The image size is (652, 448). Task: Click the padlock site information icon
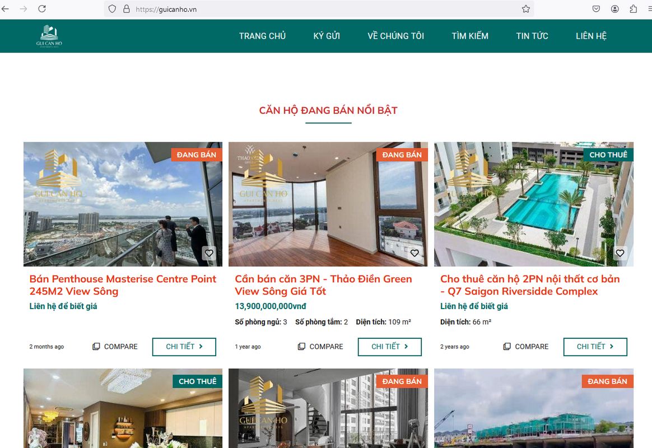coord(127,9)
